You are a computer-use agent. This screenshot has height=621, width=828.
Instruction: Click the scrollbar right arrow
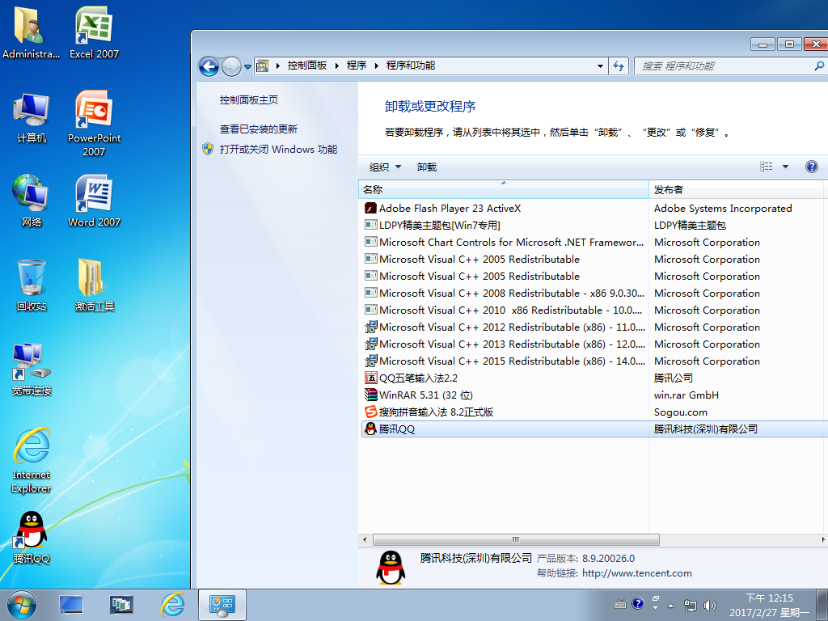click(x=822, y=539)
